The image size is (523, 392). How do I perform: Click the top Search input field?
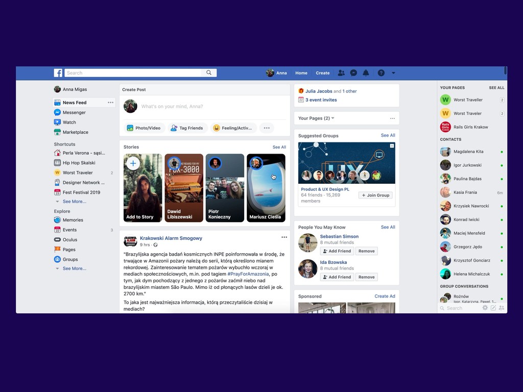coord(133,72)
